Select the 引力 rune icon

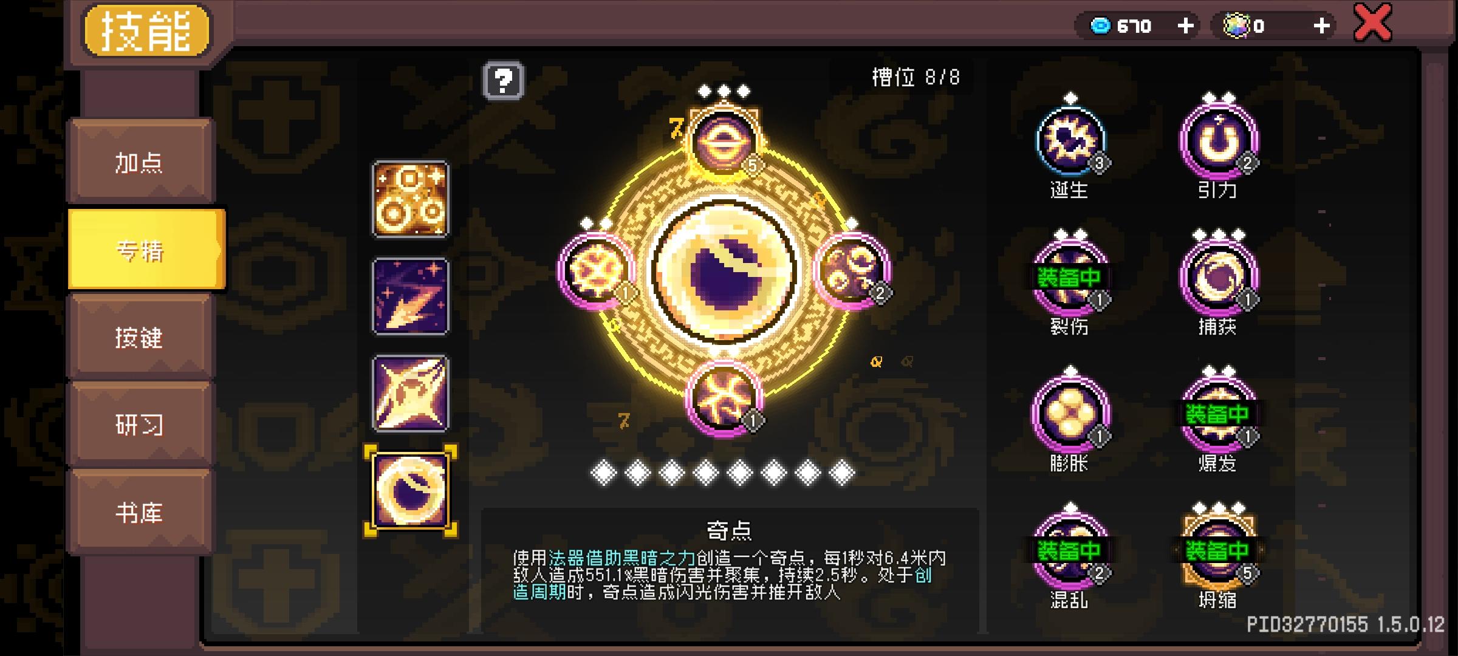(x=1219, y=141)
